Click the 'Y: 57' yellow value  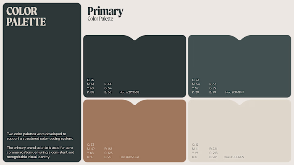click(195, 88)
